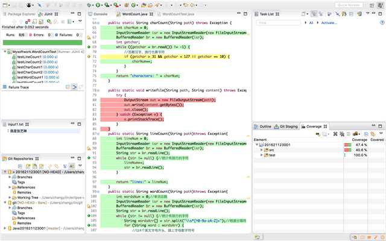
Task: Click the Select Session icon in Coverage
Action: [355, 134]
